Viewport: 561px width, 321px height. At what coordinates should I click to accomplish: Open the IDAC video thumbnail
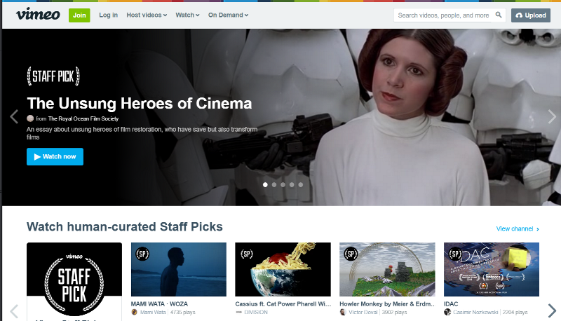point(492,270)
